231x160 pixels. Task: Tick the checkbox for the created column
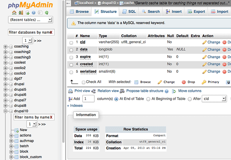(71, 65)
